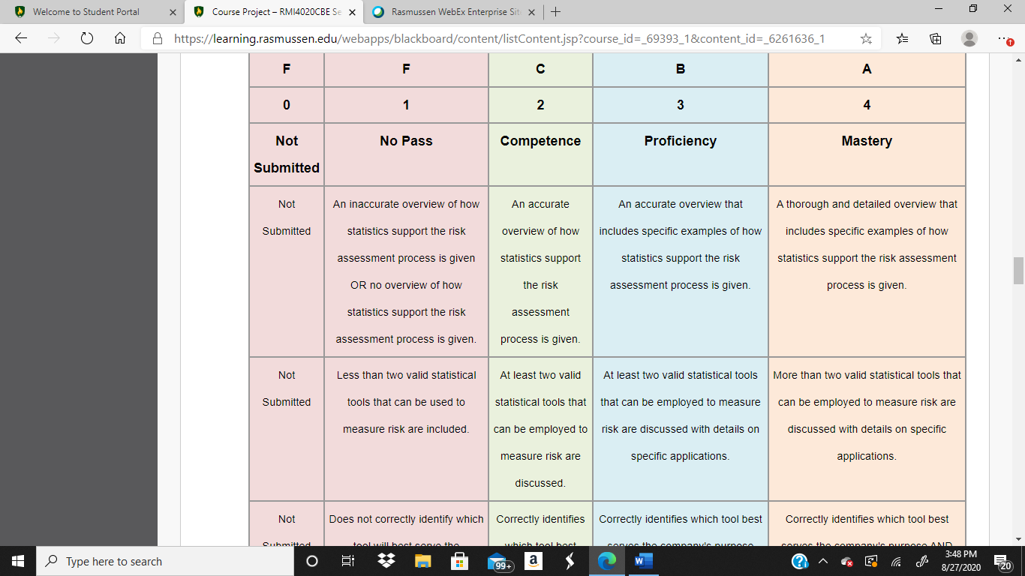The height and width of the screenshot is (576, 1025).
Task: Switch to Microsoft Word on taskbar
Action: pos(644,561)
